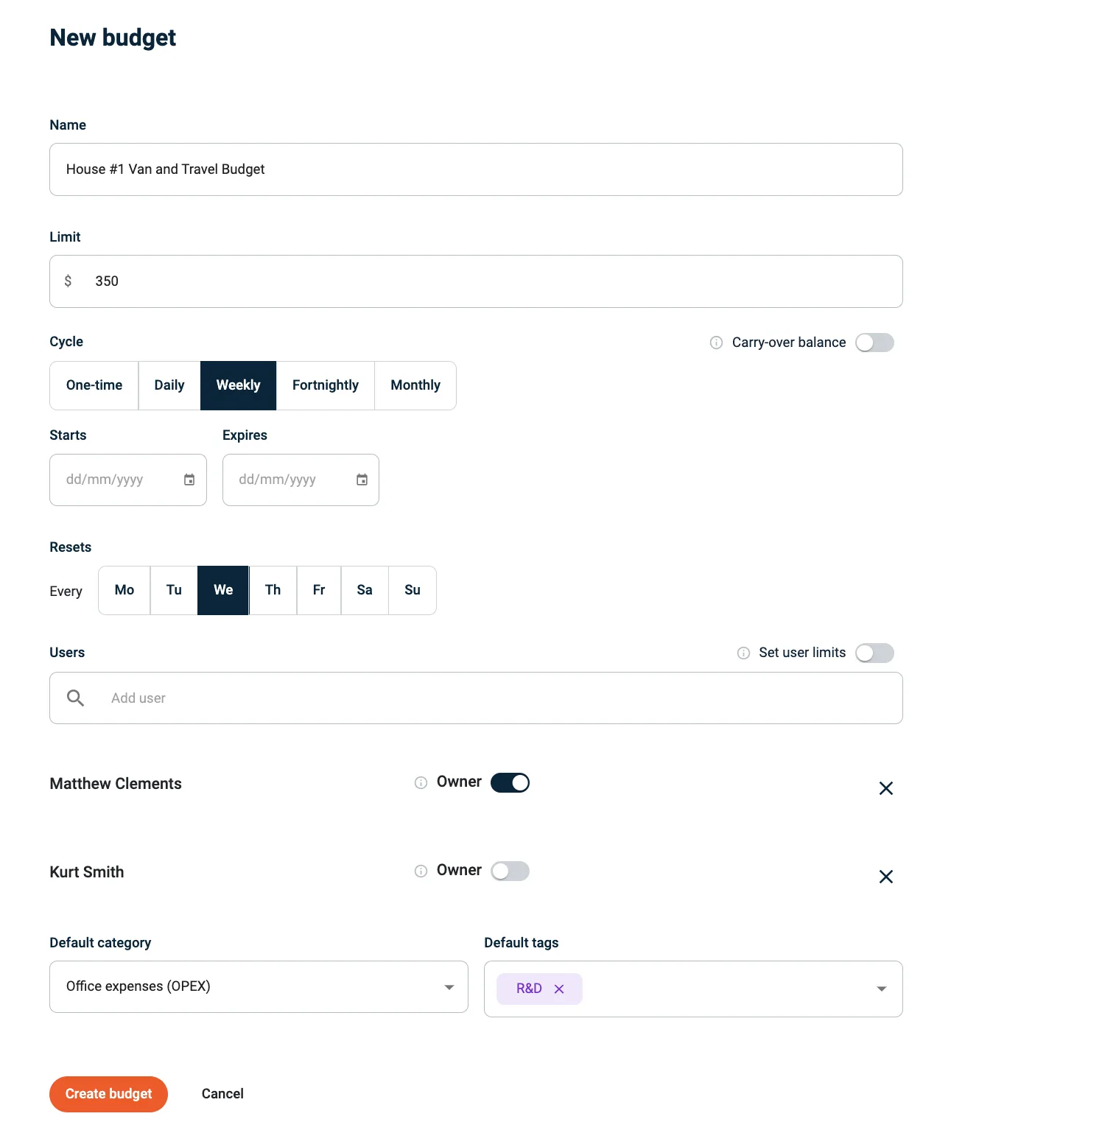1102x1133 pixels.
Task: Click the Owner info icon next to Matthew Clements
Action: click(420, 783)
